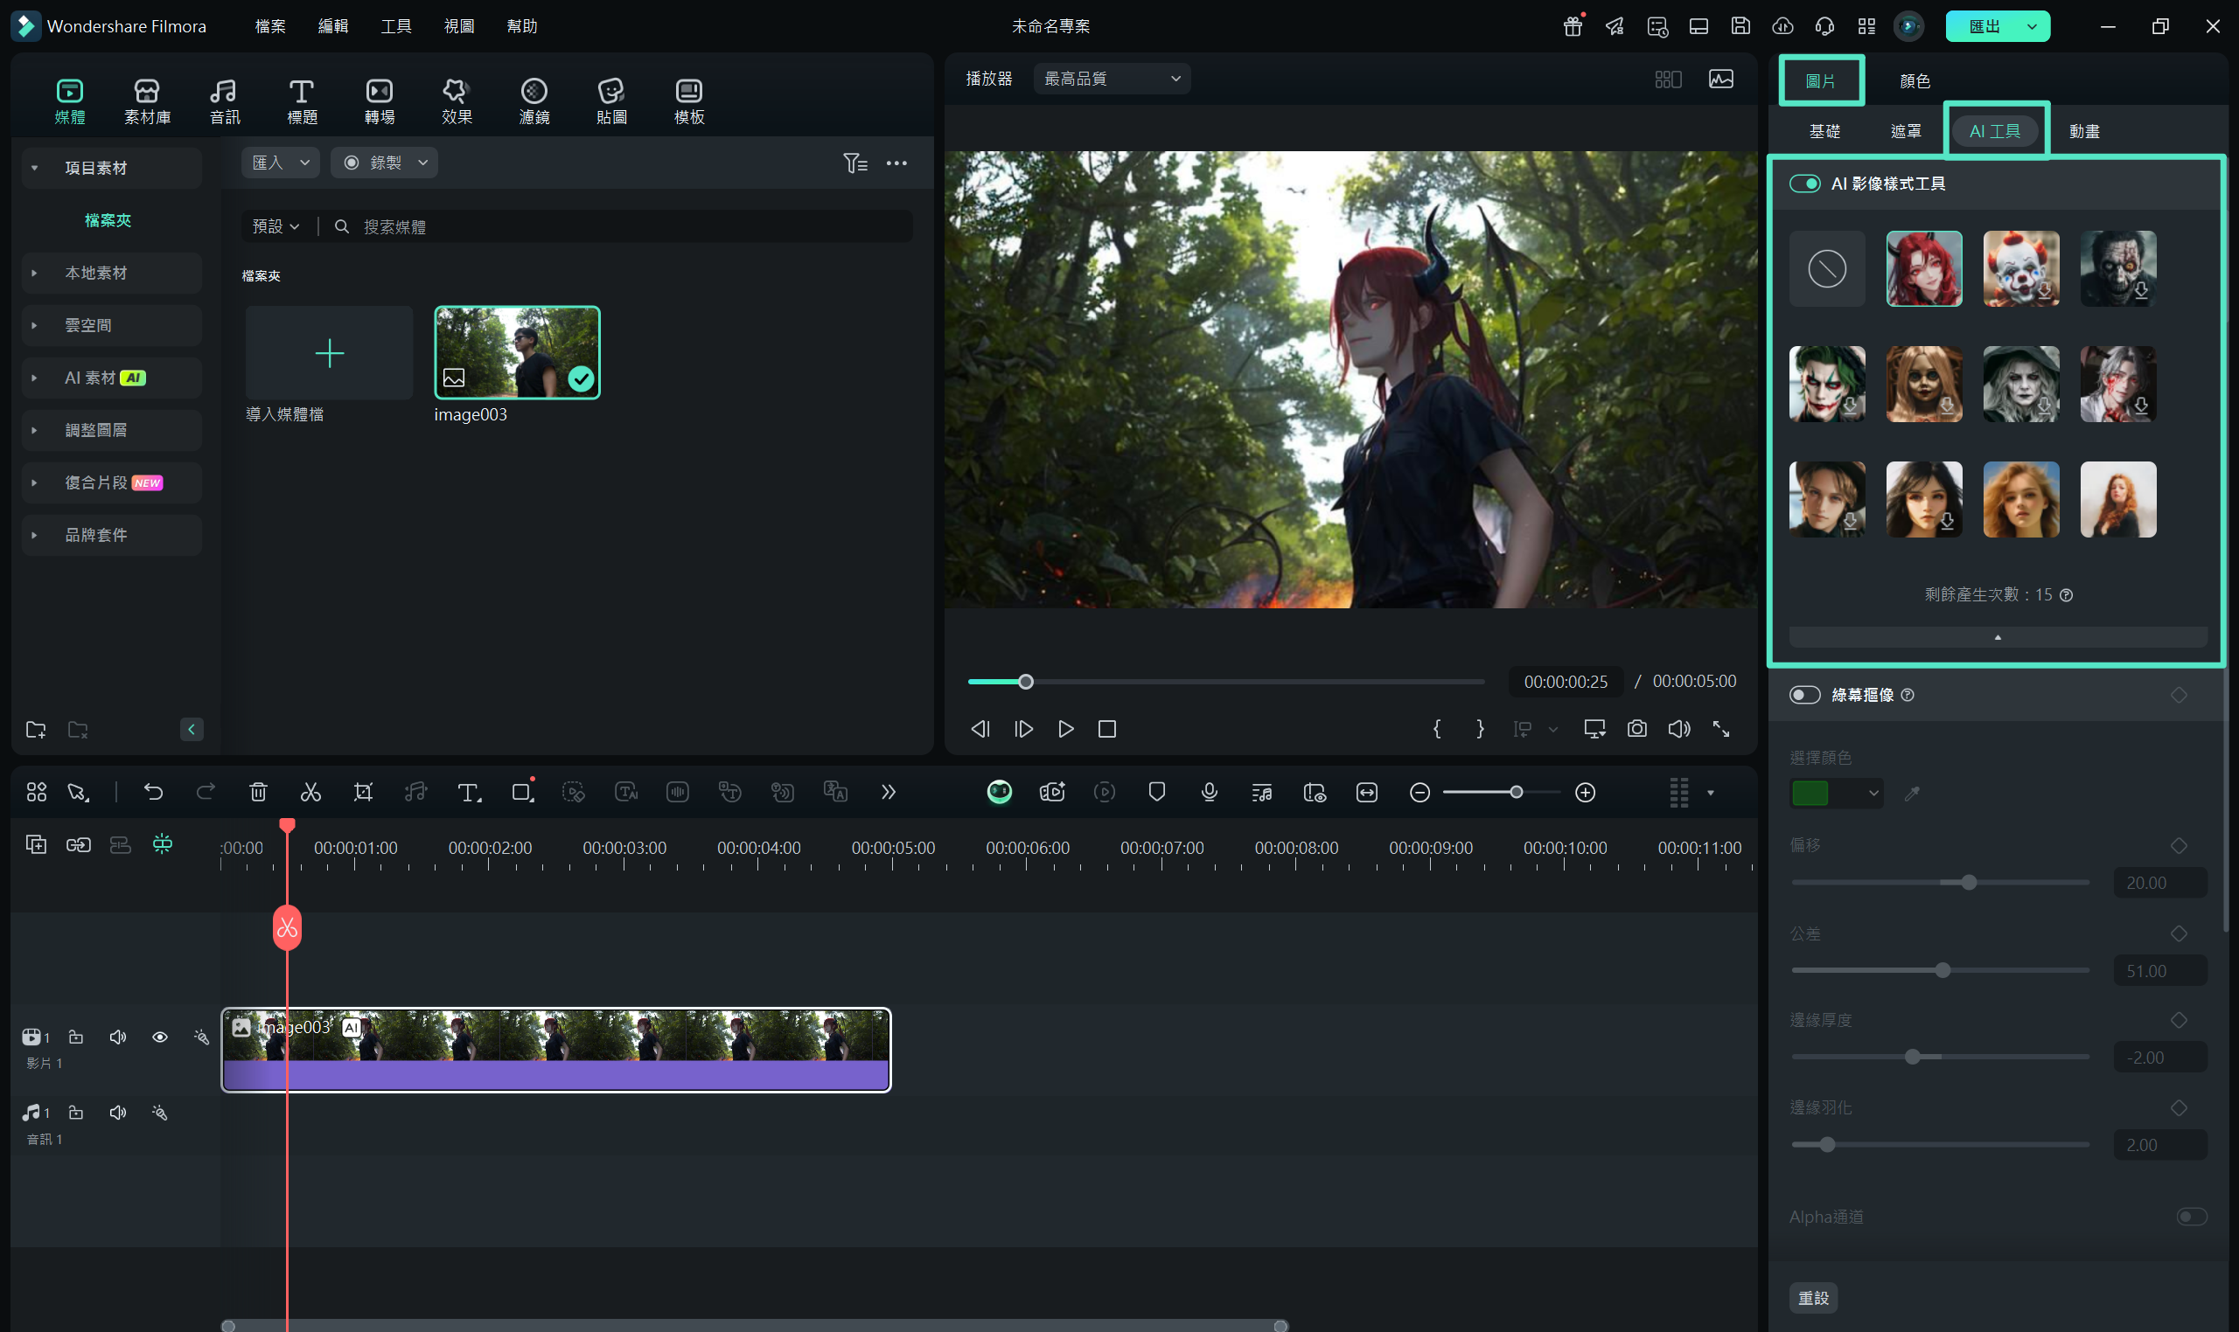The width and height of the screenshot is (2239, 1332).
Task: Click the save project icon in title bar
Action: [x=1740, y=26]
